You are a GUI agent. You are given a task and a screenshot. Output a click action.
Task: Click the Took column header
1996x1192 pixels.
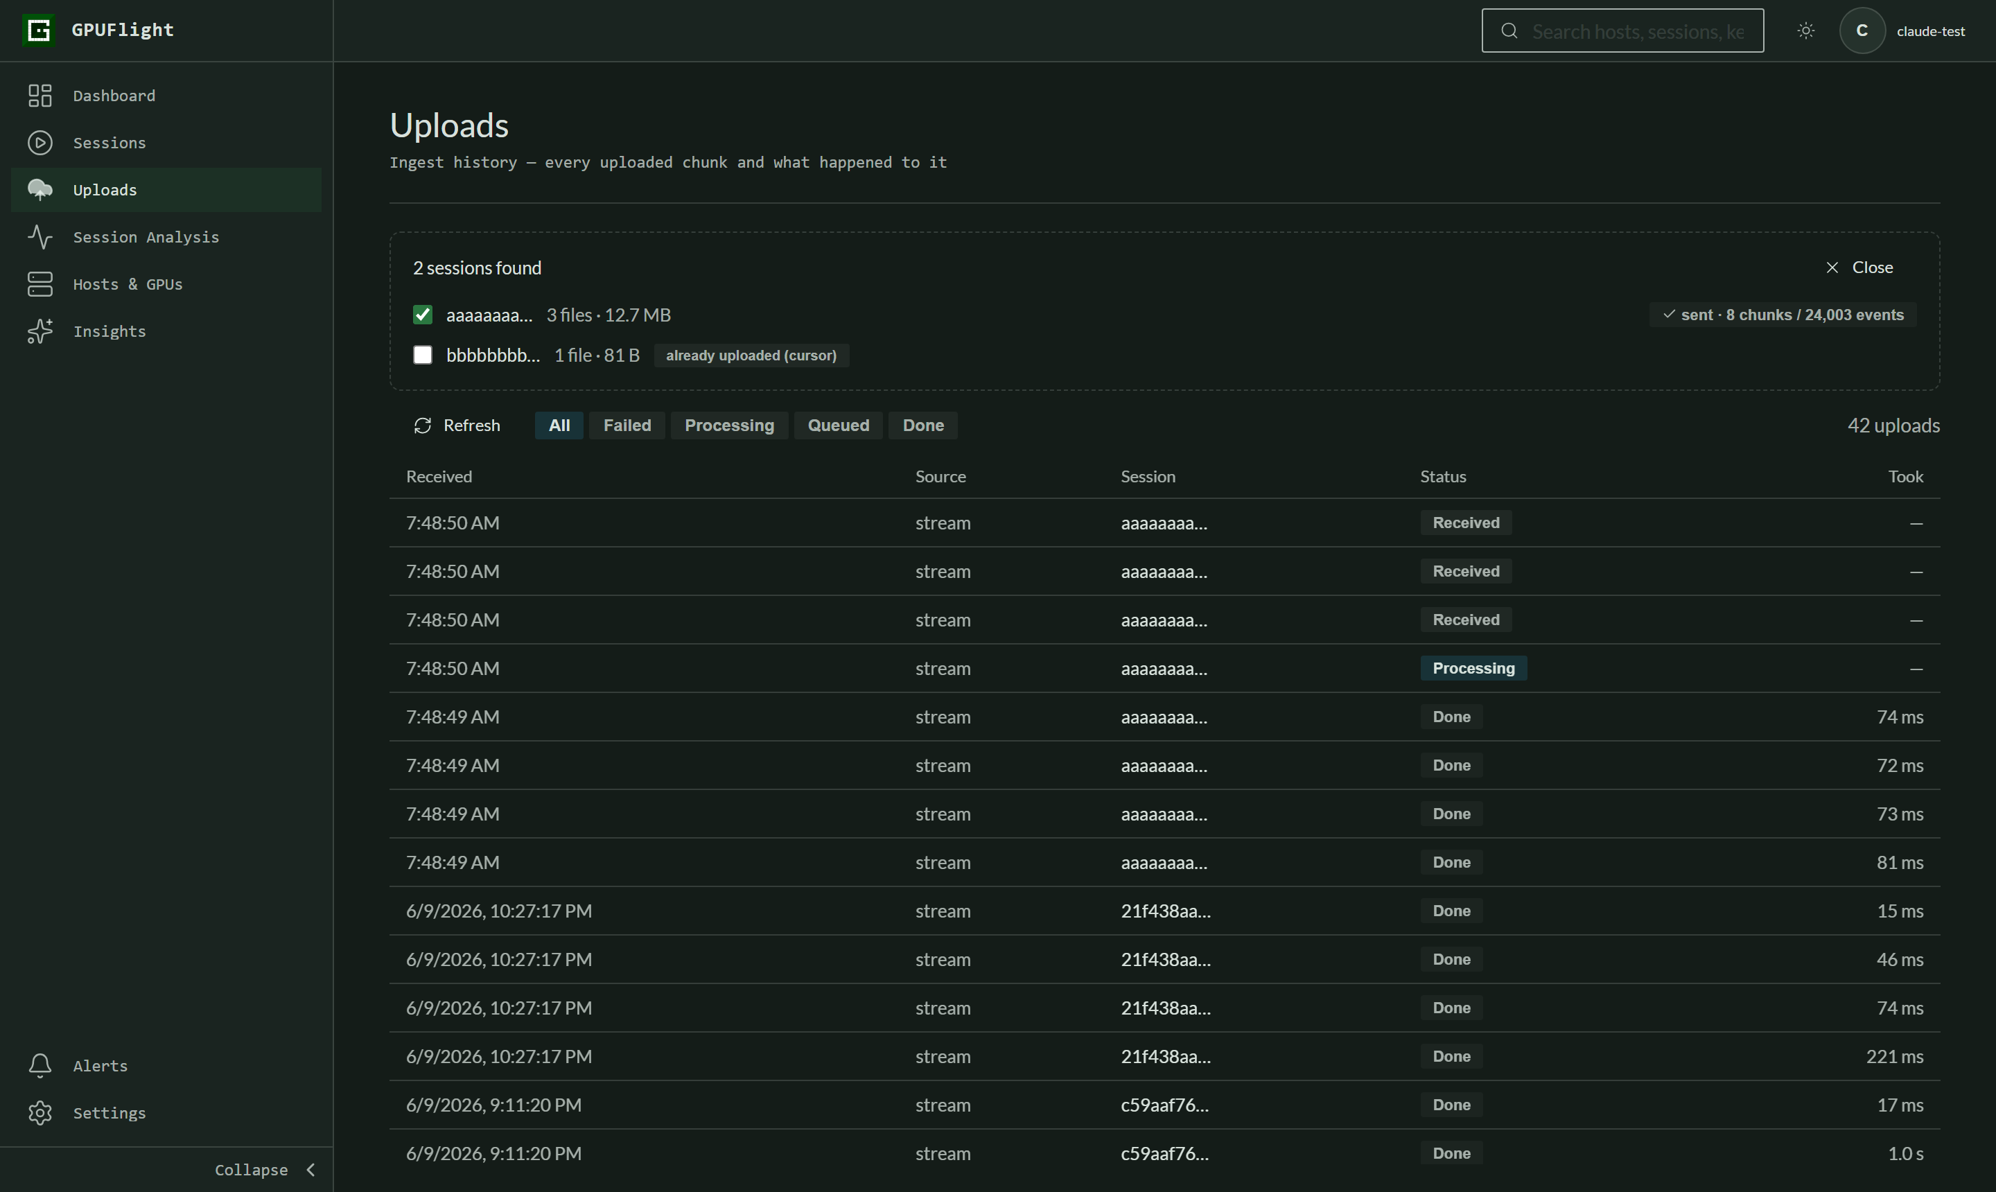pos(1905,477)
